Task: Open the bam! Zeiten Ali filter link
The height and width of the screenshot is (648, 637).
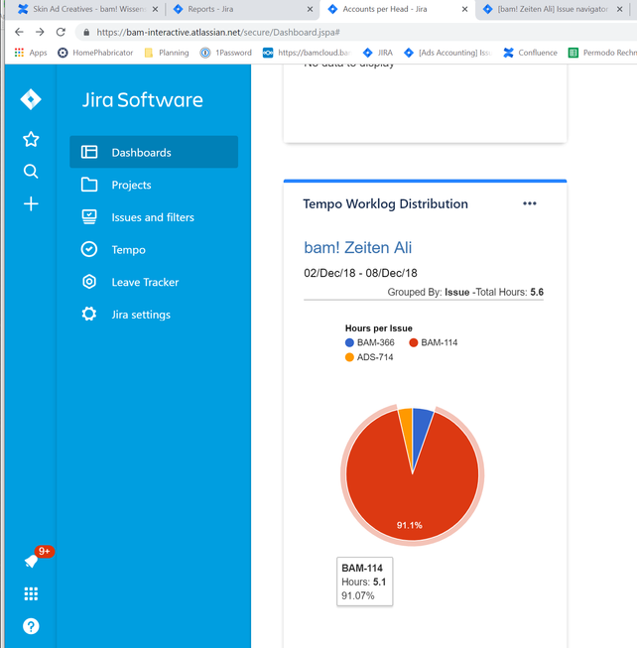Action: (358, 247)
